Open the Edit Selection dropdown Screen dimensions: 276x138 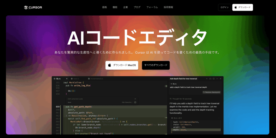click(127, 102)
